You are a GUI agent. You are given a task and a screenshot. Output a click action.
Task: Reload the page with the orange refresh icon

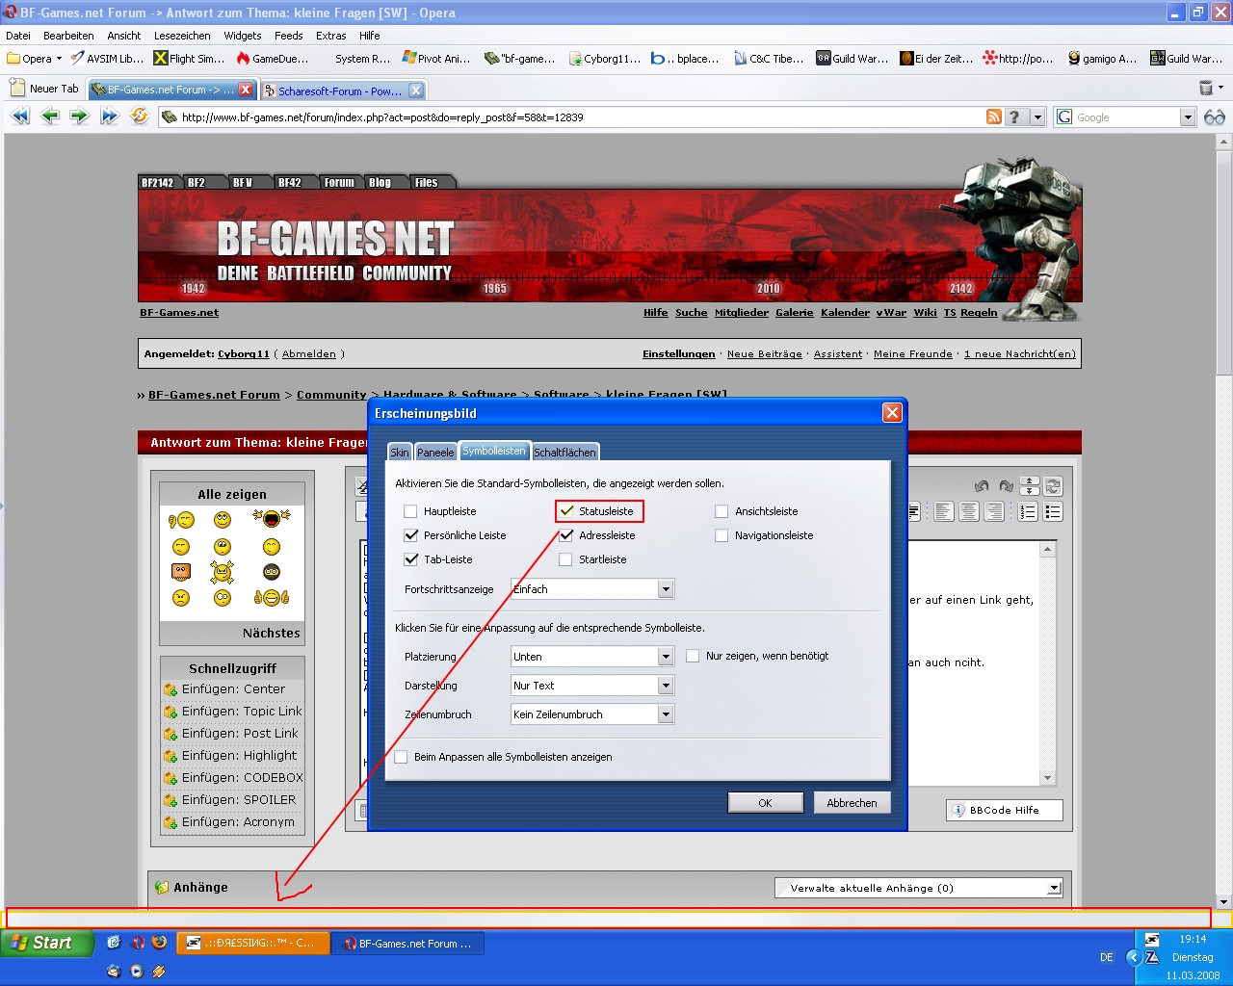140,117
